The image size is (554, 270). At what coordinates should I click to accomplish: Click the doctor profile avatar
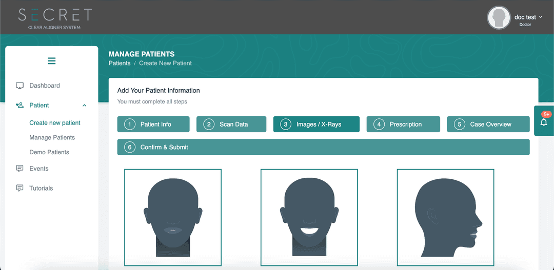pyautogui.click(x=499, y=17)
